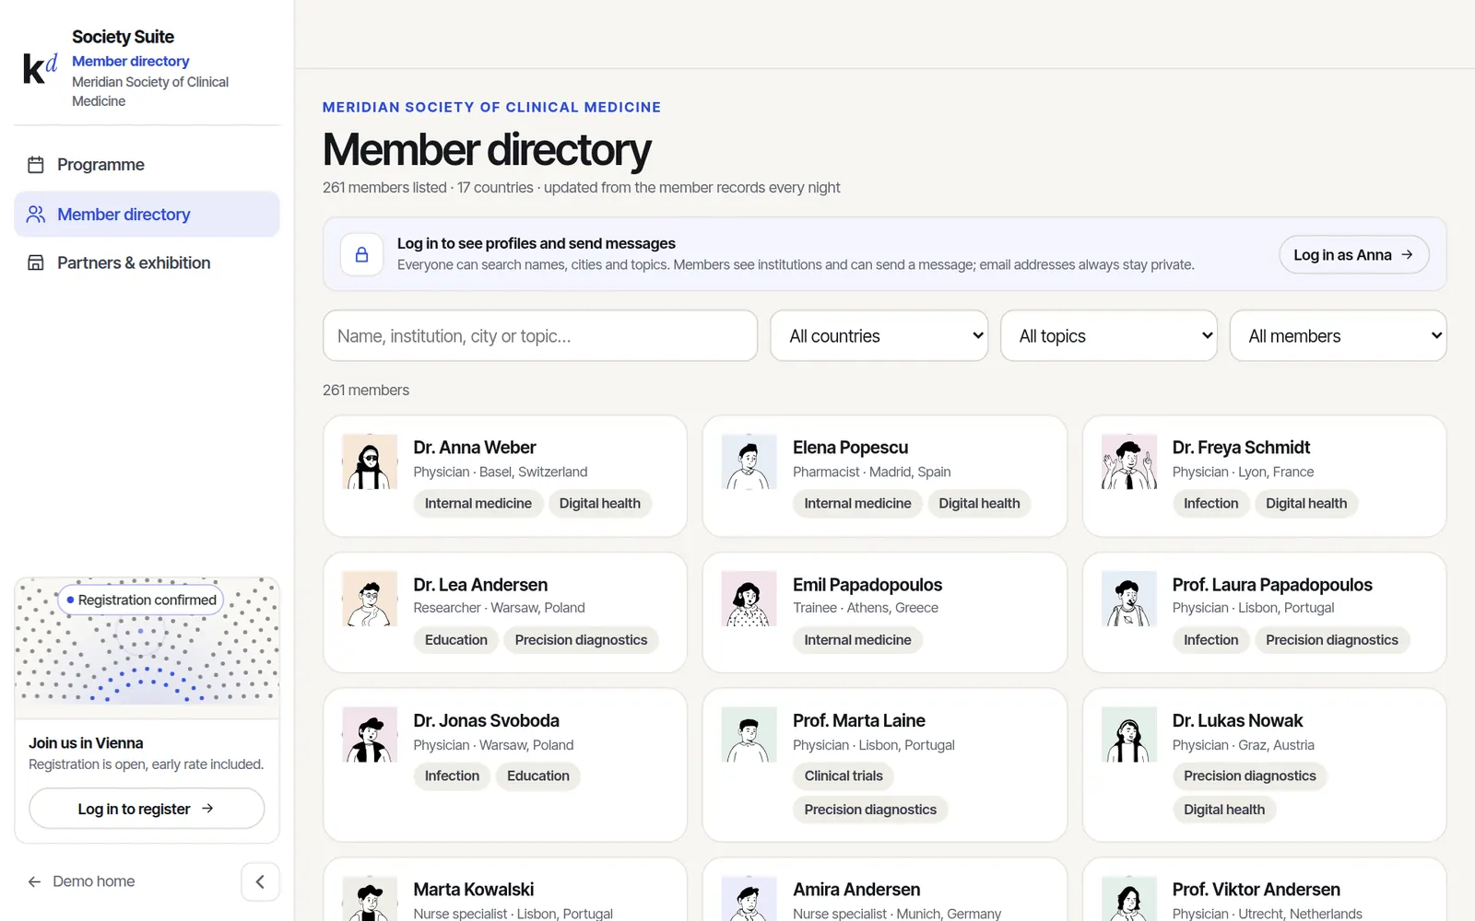The width and height of the screenshot is (1475, 921).
Task: Expand the All countries dropdown
Action: click(879, 336)
